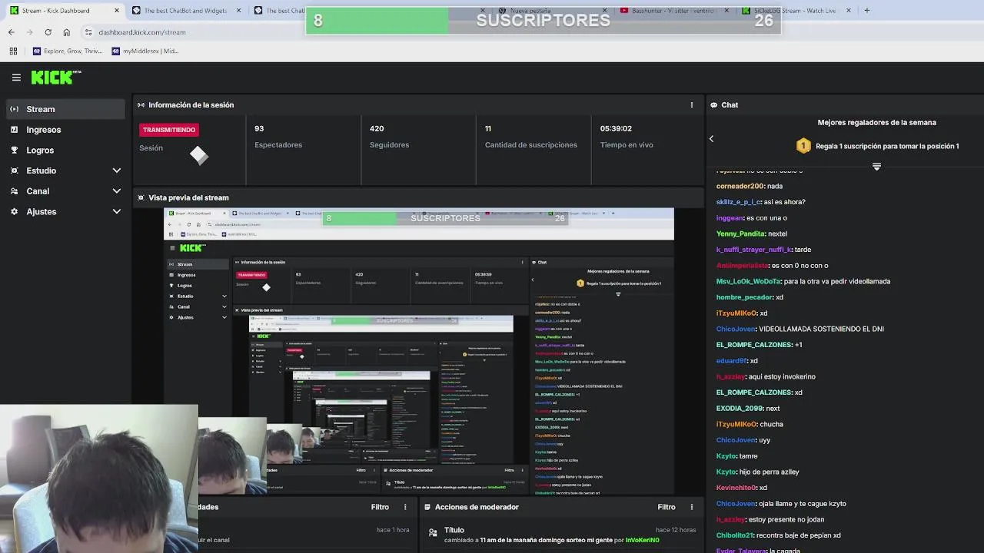The image size is (984, 553).
Task: Click the Título change entry icon
Action: point(433,531)
